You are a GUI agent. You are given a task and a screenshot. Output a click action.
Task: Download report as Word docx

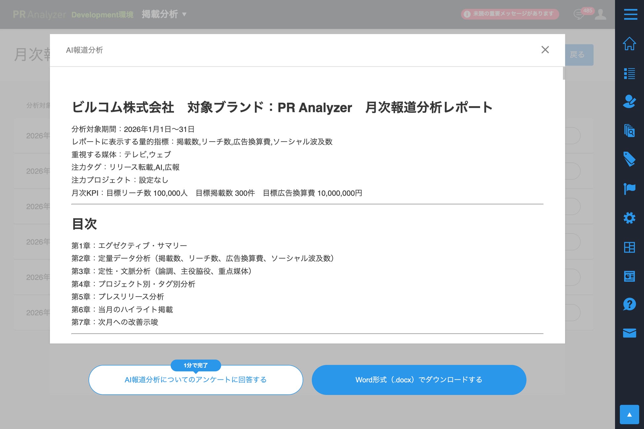(419, 380)
